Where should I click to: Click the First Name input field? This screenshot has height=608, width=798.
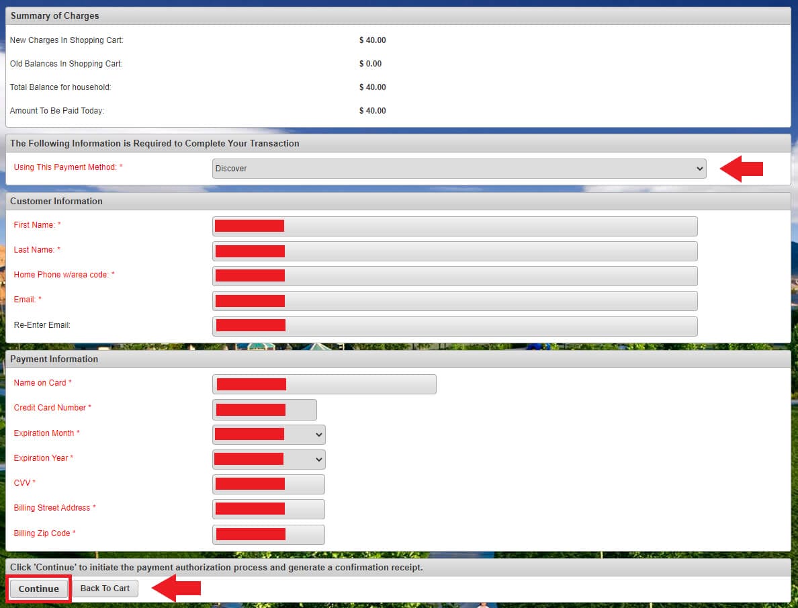coord(455,226)
